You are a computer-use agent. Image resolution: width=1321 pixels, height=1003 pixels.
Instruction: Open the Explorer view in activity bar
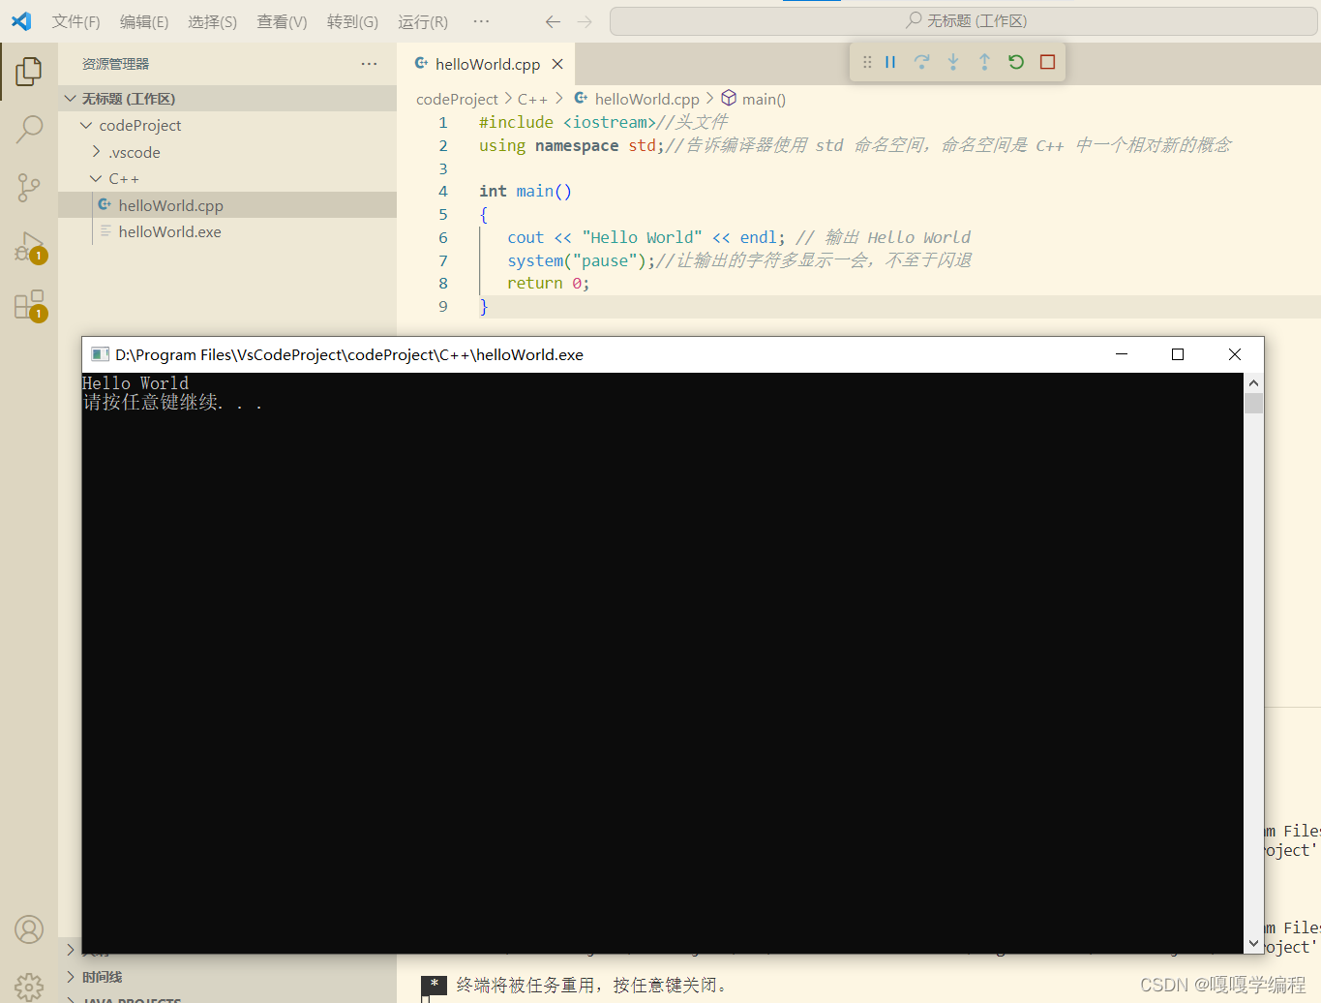click(x=29, y=71)
